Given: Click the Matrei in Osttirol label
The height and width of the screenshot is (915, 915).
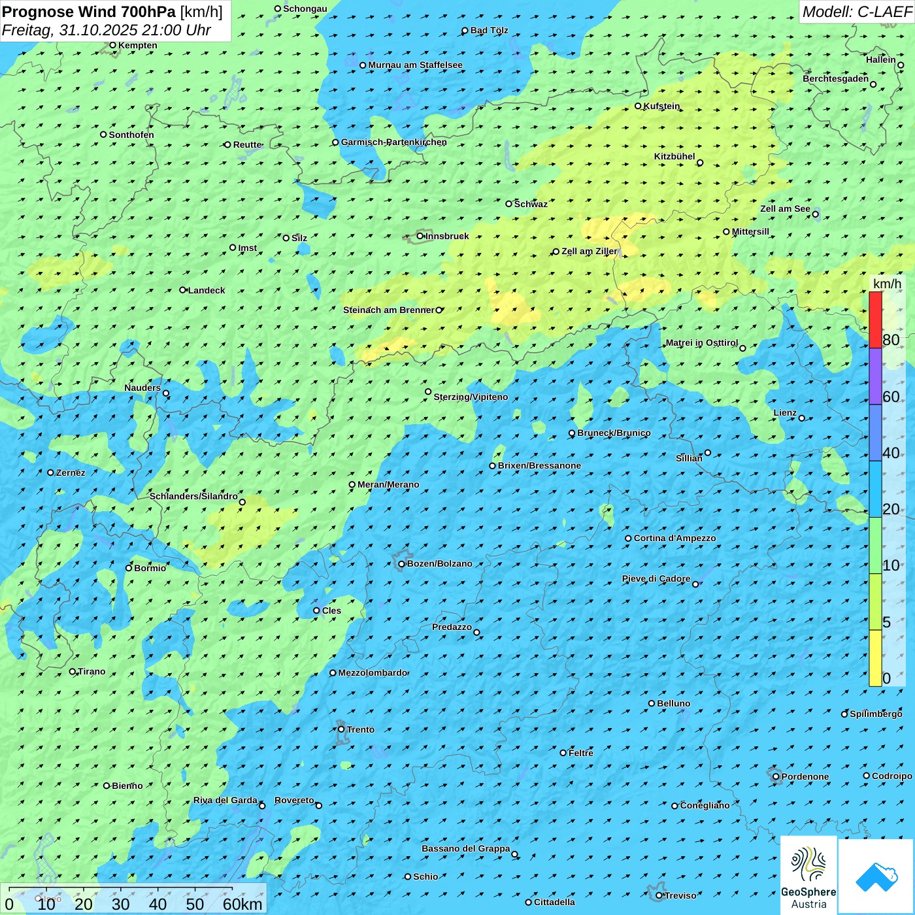Looking at the screenshot, I should point(702,342).
